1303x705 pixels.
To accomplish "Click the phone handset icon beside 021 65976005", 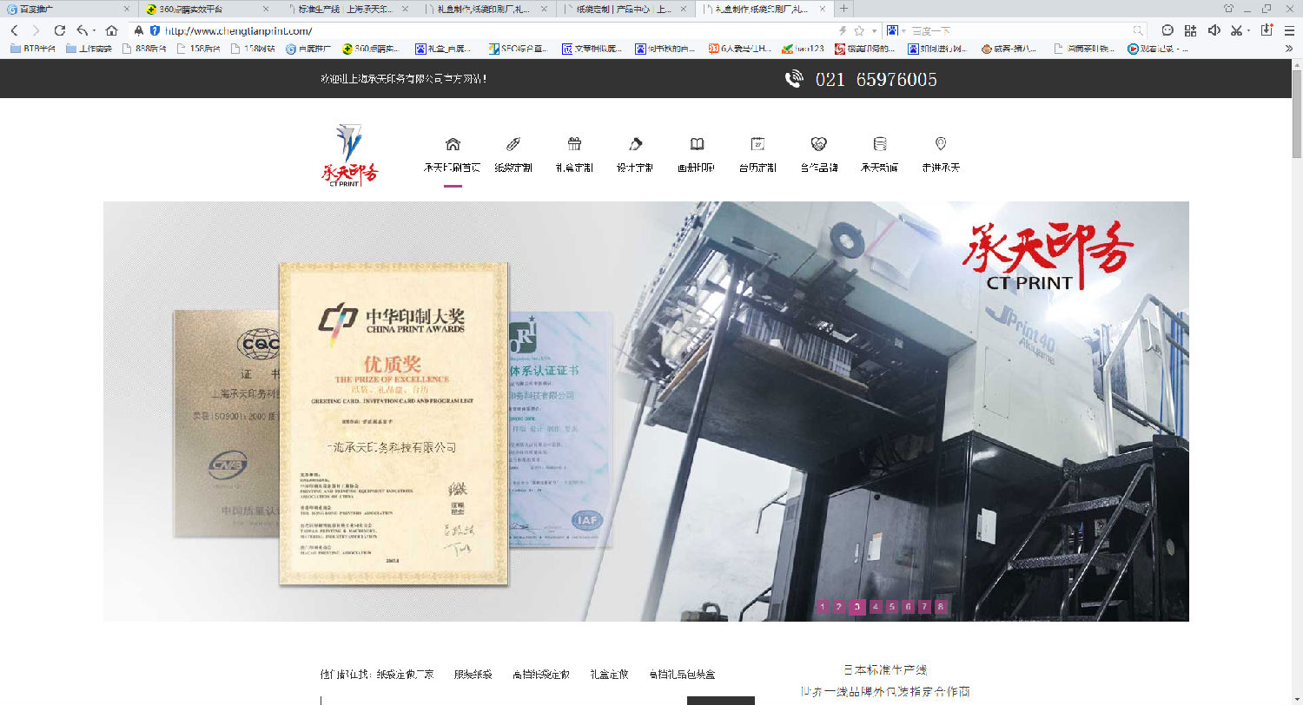I will pyautogui.click(x=794, y=79).
